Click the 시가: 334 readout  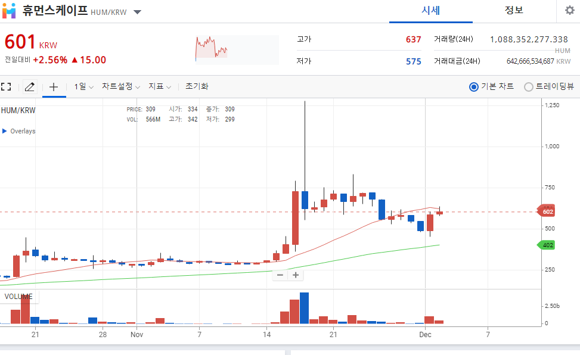tap(183, 110)
